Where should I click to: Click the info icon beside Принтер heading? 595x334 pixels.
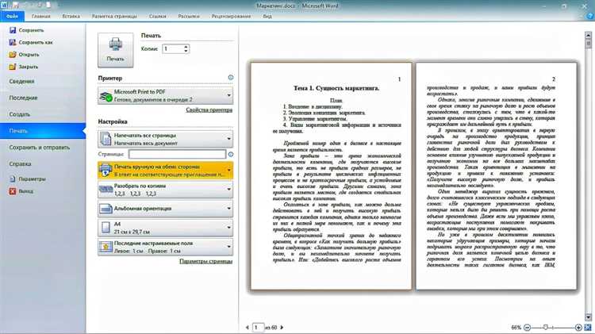tap(230, 78)
